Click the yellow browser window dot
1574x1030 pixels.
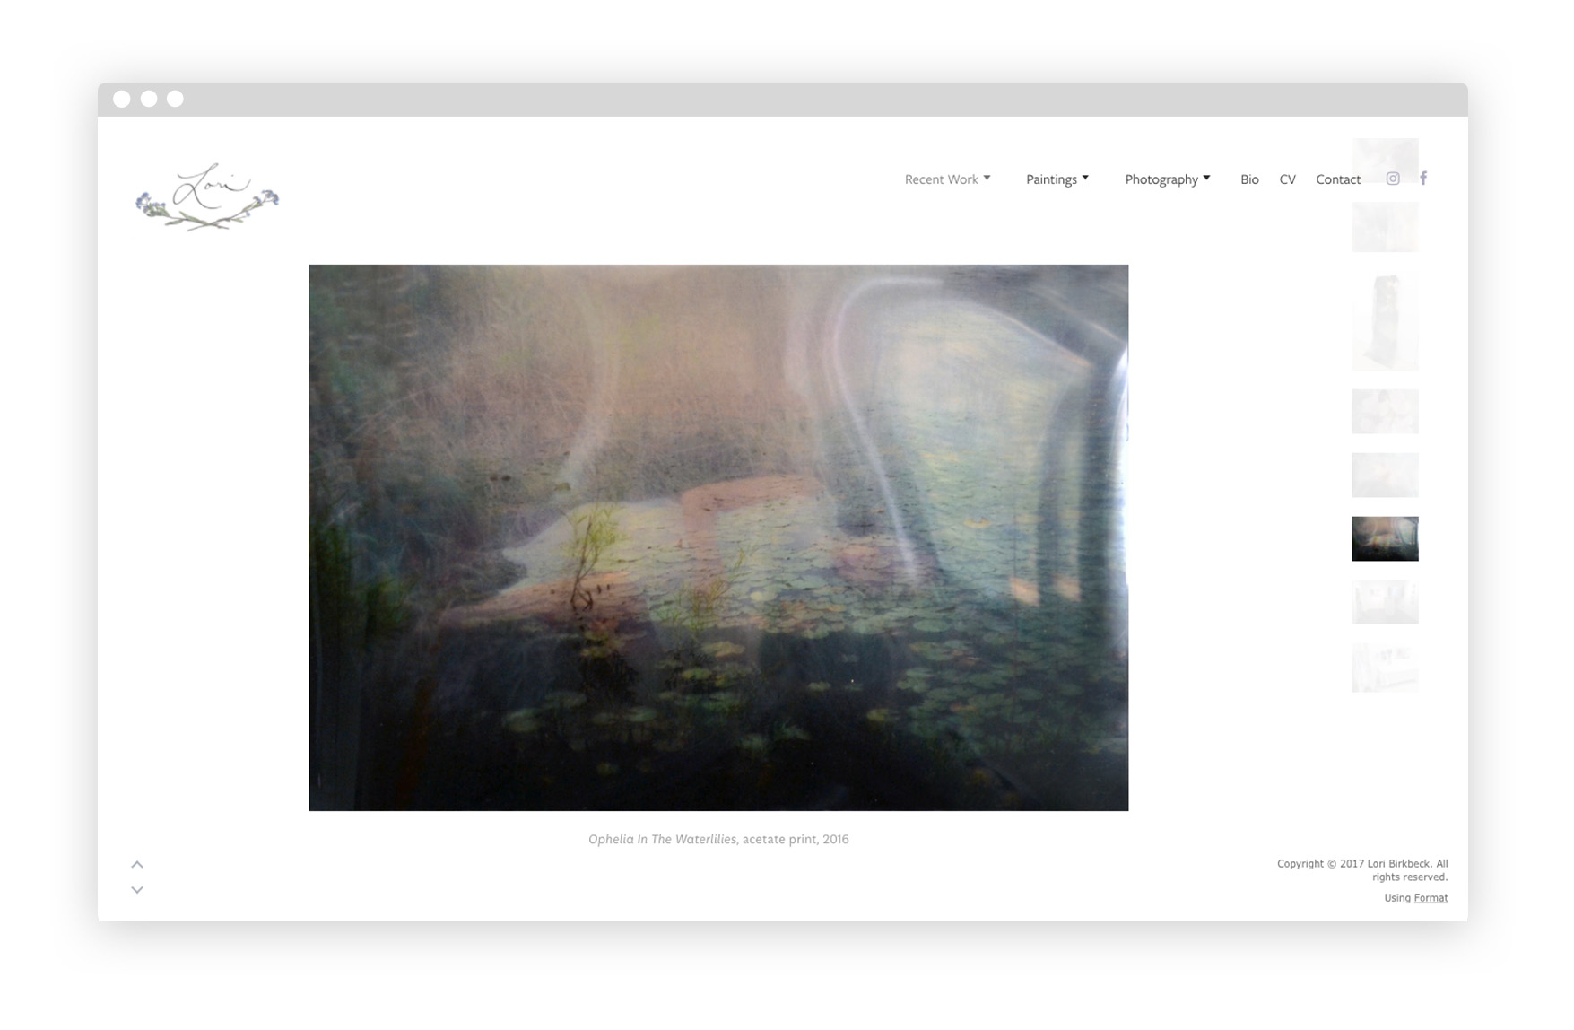coord(147,99)
